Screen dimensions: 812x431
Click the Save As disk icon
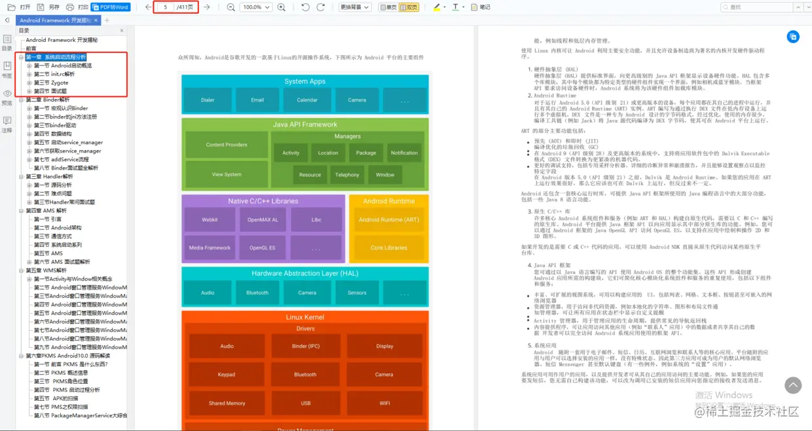pos(41,7)
